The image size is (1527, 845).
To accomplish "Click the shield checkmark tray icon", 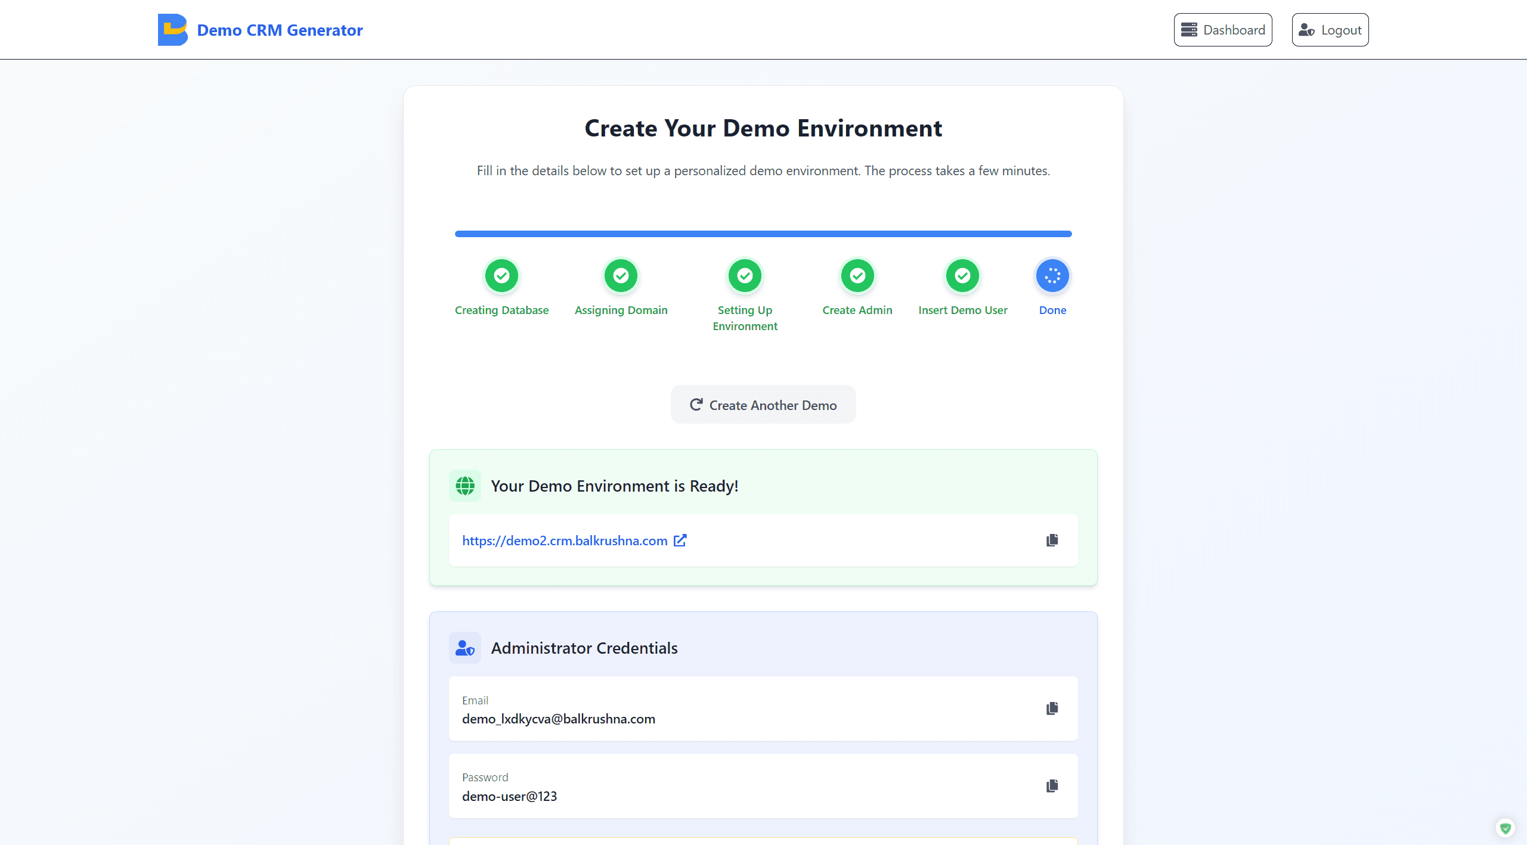I will tap(1507, 828).
